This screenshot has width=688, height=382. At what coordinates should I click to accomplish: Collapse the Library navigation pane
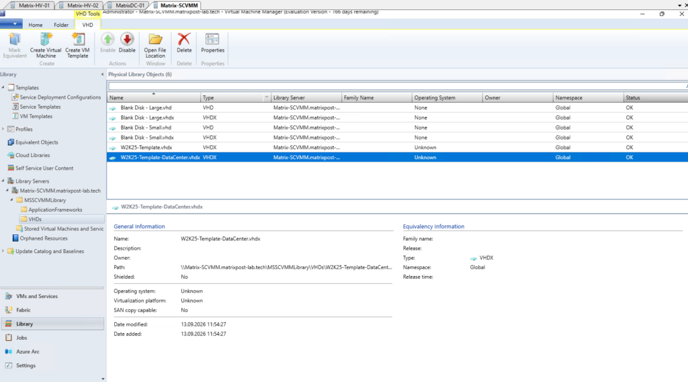pyautogui.click(x=102, y=75)
